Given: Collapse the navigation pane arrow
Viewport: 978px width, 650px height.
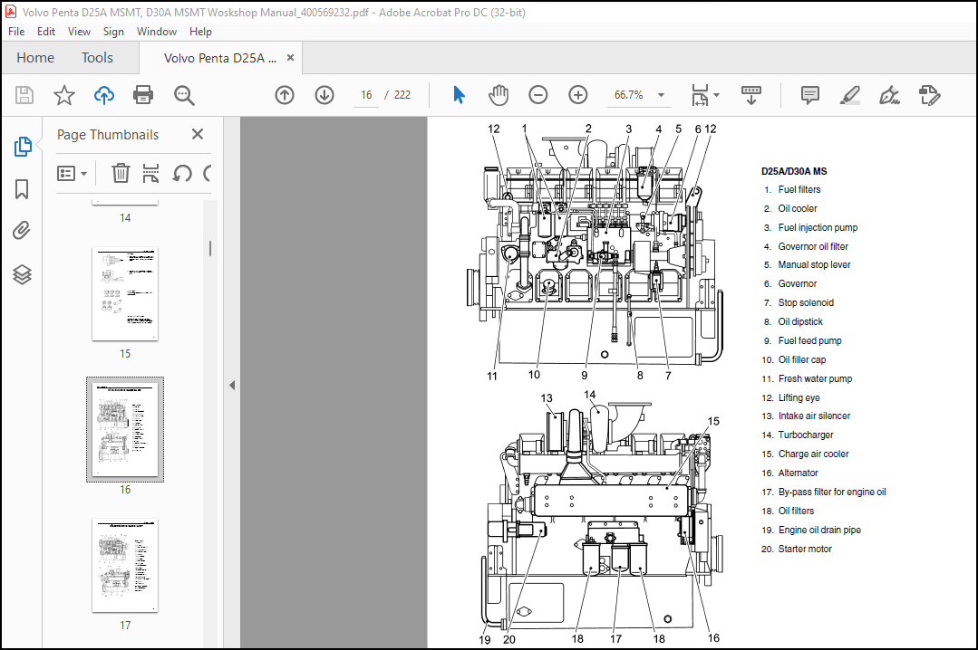Looking at the screenshot, I should click(232, 385).
